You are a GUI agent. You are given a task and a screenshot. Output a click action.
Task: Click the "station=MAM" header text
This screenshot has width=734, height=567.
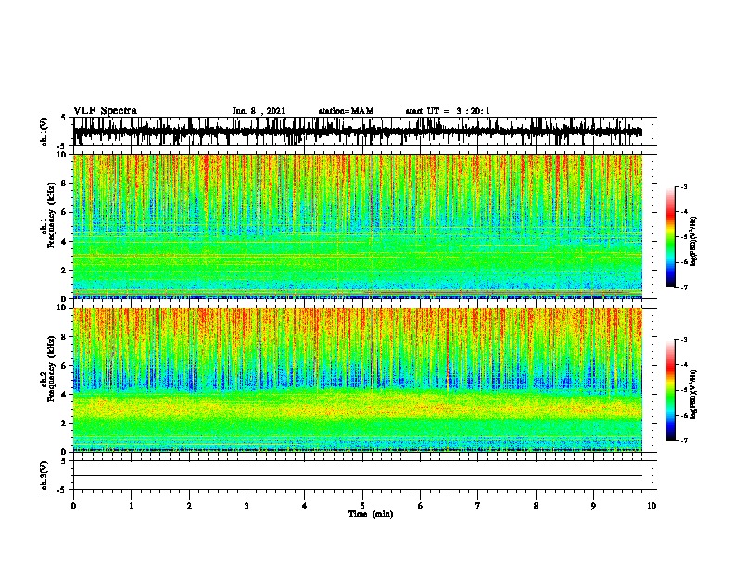click(x=346, y=111)
